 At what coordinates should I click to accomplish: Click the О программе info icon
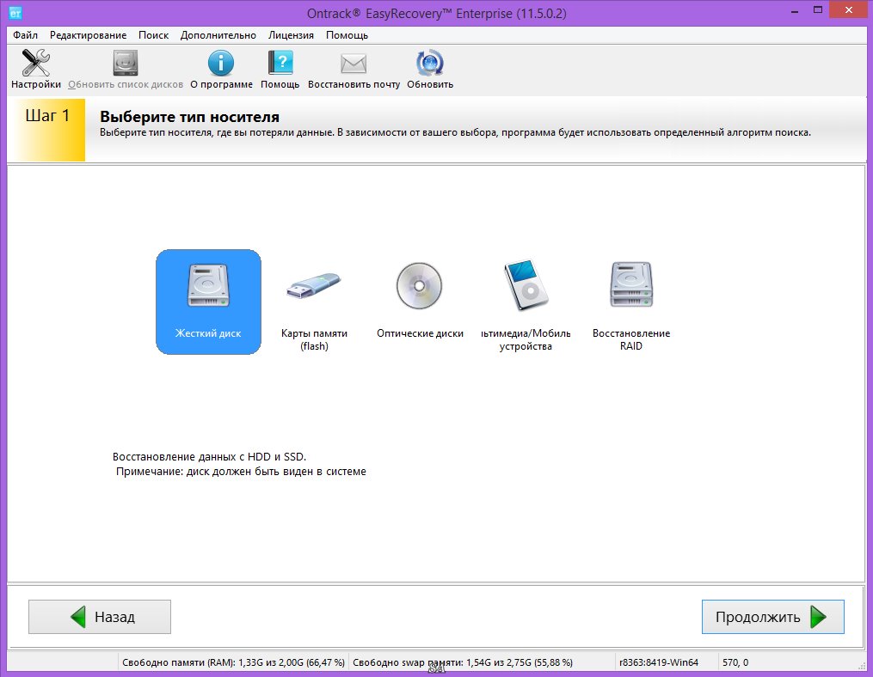221,64
